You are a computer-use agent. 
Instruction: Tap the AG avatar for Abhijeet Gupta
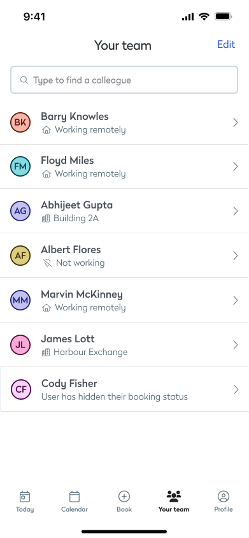[x=20, y=211]
